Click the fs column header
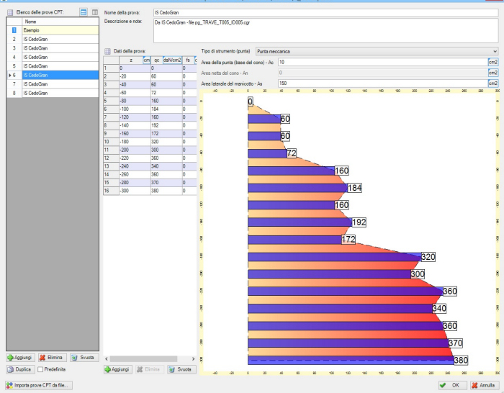This screenshot has height=393, width=504. click(x=188, y=60)
